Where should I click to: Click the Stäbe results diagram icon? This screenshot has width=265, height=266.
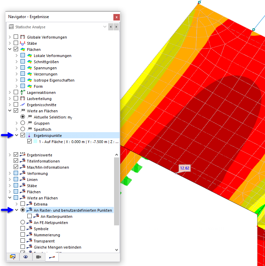23,43
